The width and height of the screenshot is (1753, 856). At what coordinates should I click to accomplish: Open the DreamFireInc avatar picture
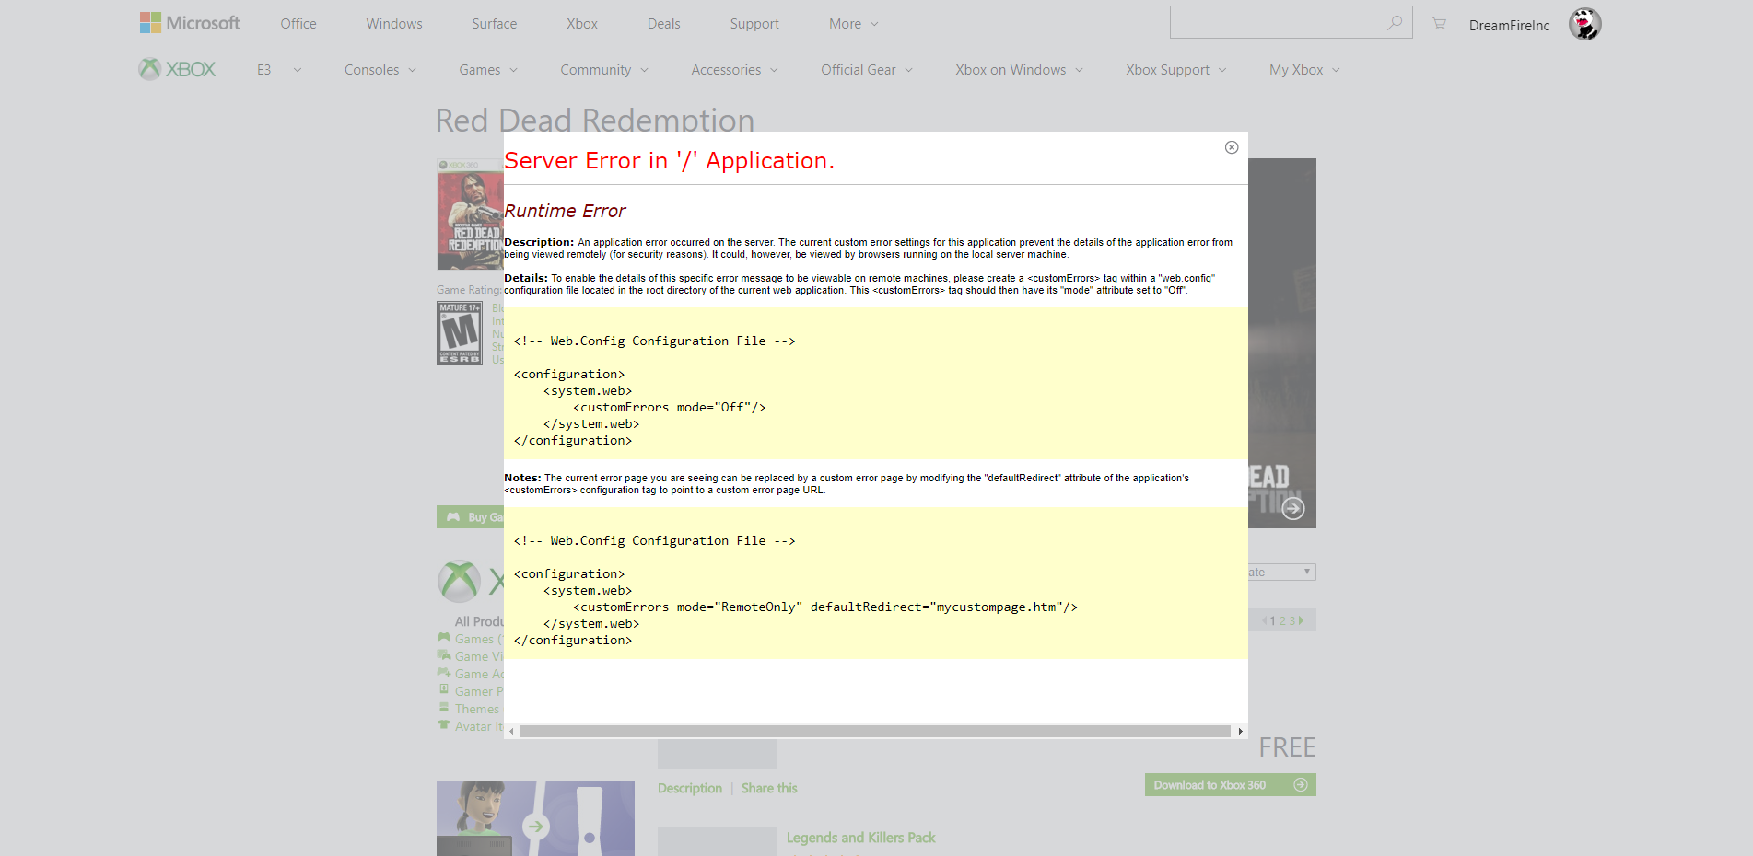tap(1584, 24)
